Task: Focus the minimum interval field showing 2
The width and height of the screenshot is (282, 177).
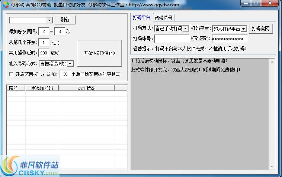Action: (44, 32)
